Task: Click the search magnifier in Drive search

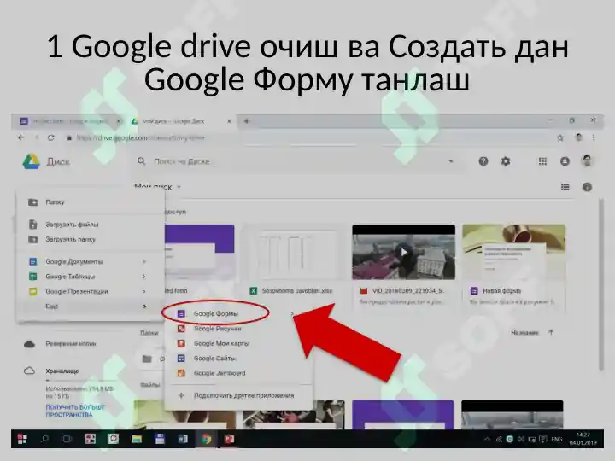Action: (141, 161)
